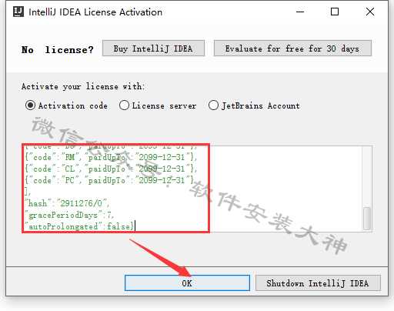This screenshot has height=311, width=394.
Task: Click the "autoProlongated":false line
Action: click(x=79, y=226)
